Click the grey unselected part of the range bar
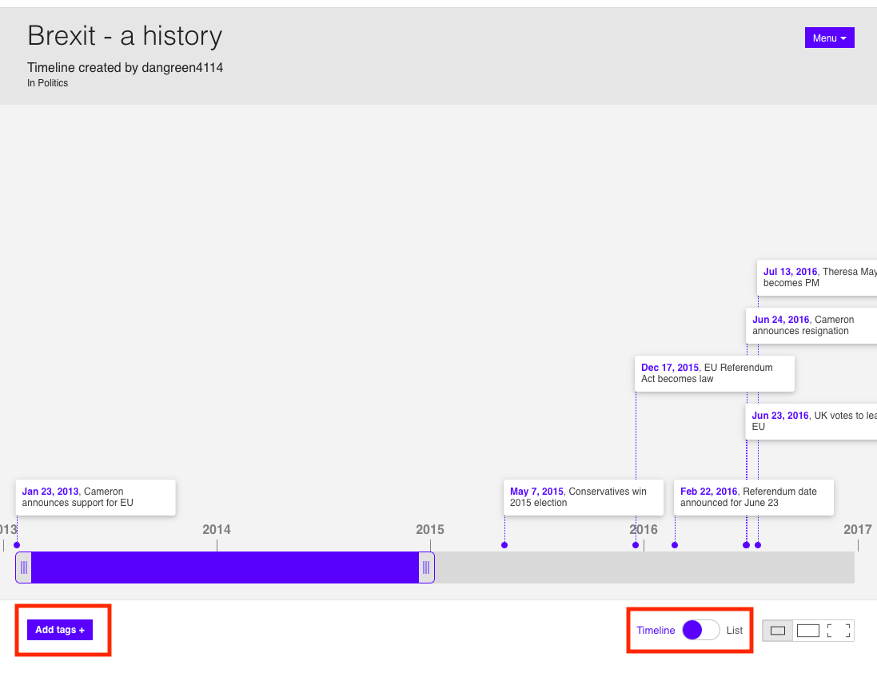 (640, 567)
